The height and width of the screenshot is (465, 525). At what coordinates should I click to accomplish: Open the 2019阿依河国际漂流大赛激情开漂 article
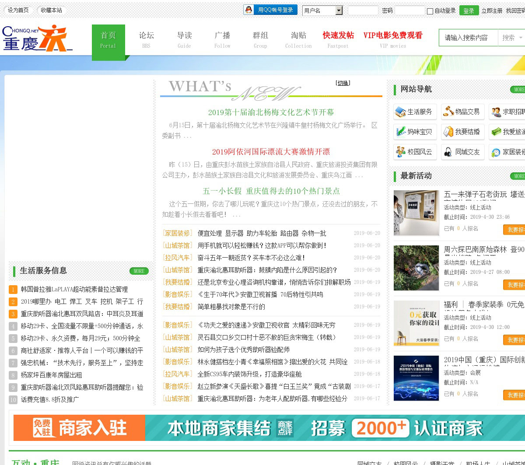coord(271,152)
